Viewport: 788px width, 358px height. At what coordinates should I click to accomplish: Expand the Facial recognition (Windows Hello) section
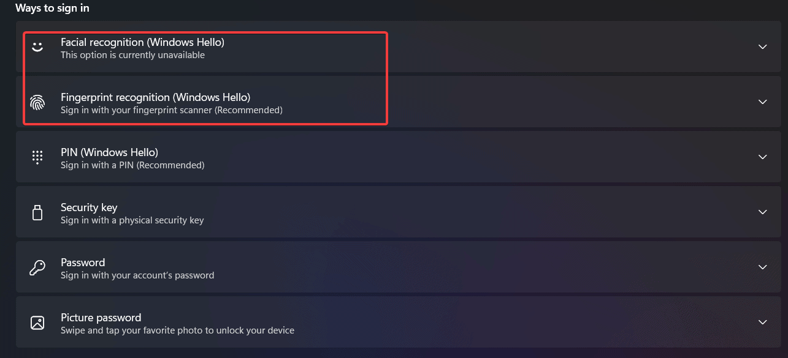[x=762, y=47]
